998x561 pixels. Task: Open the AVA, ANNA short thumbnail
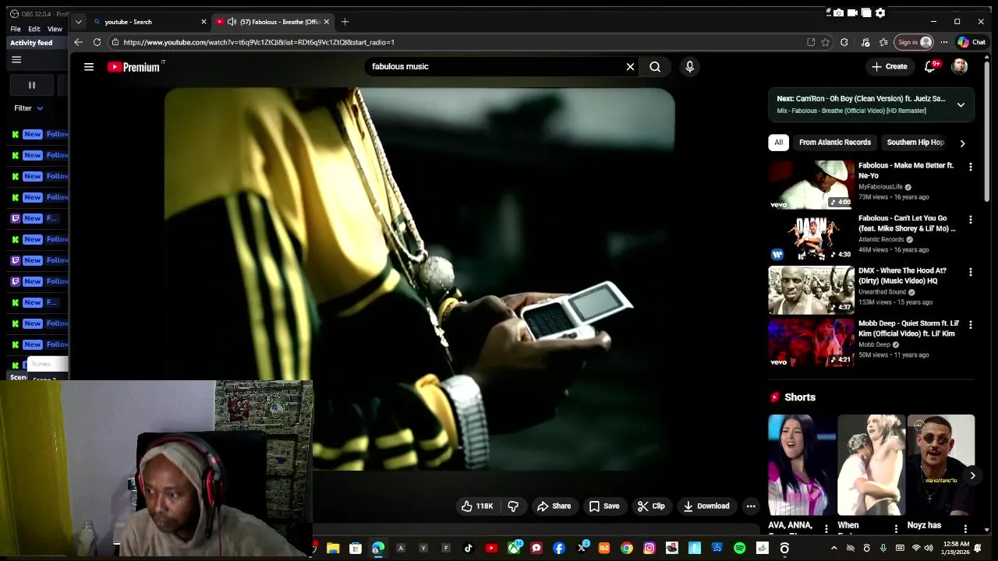click(x=802, y=465)
